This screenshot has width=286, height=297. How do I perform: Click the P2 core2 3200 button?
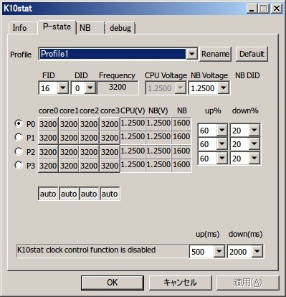click(x=89, y=152)
